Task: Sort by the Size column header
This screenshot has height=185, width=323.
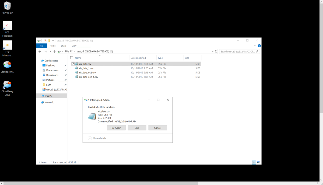Action: click(187, 58)
